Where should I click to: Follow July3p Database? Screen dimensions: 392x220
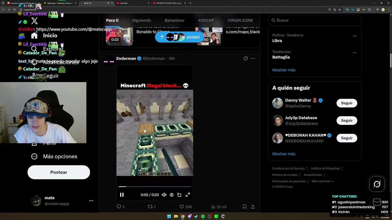(x=347, y=120)
